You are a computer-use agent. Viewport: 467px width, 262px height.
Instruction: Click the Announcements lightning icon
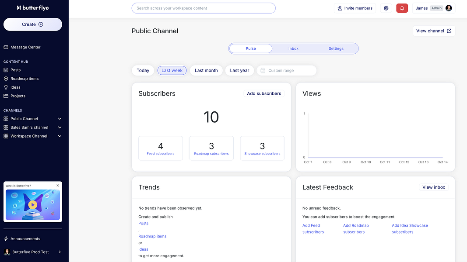(x=6, y=239)
